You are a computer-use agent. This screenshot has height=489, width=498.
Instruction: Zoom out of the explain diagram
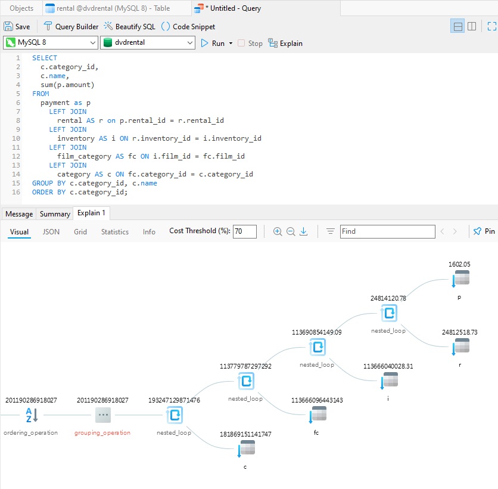coord(291,231)
